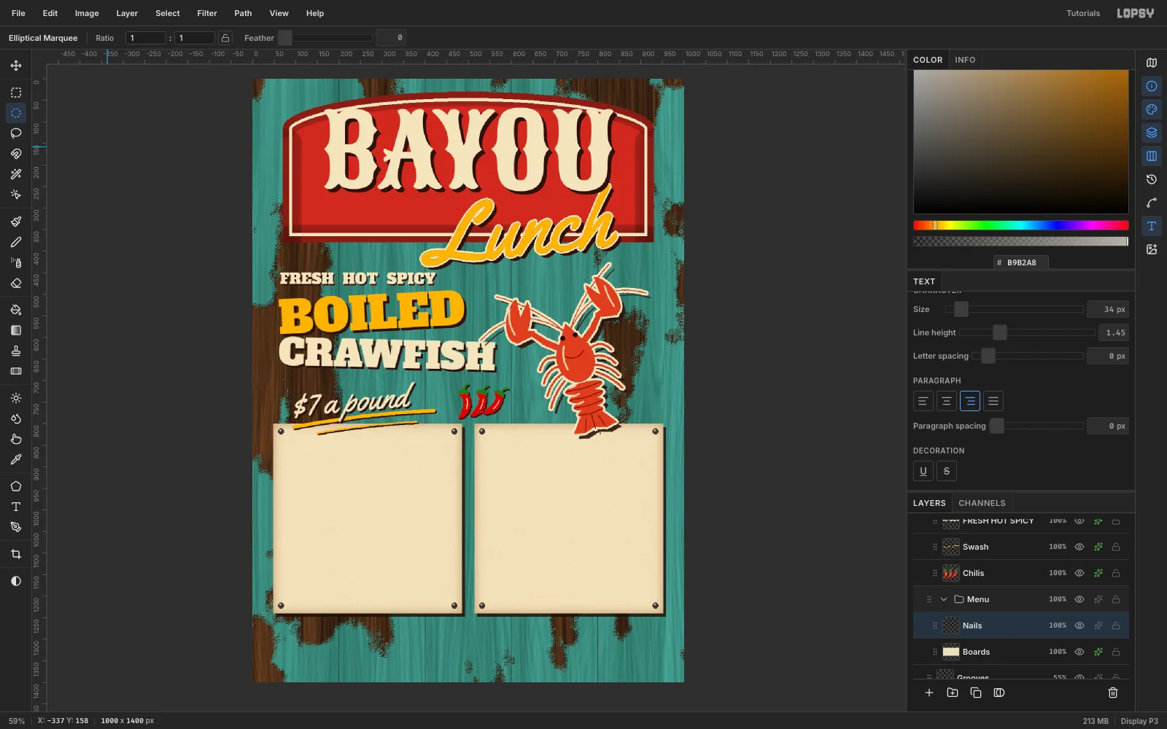Justify the paragraph text
Image resolution: width=1167 pixels, height=729 pixels.
(x=993, y=401)
